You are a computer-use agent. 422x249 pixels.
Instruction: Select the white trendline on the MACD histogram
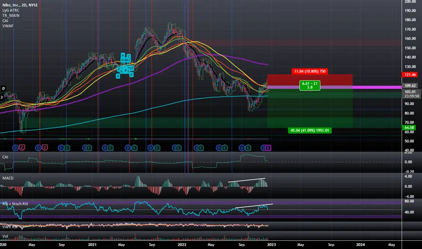[x=246, y=180]
